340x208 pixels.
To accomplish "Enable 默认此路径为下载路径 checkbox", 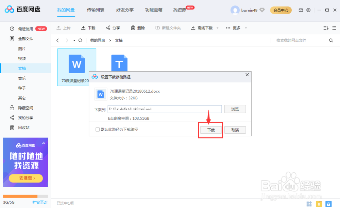I will [x=97, y=130].
